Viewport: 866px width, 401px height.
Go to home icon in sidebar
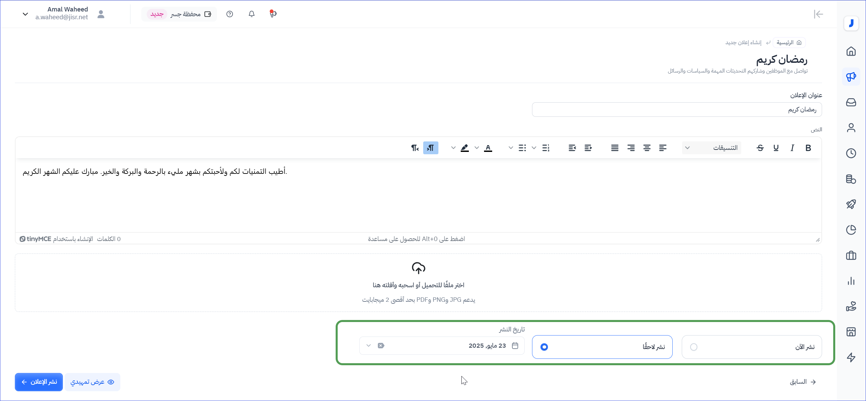(851, 51)
